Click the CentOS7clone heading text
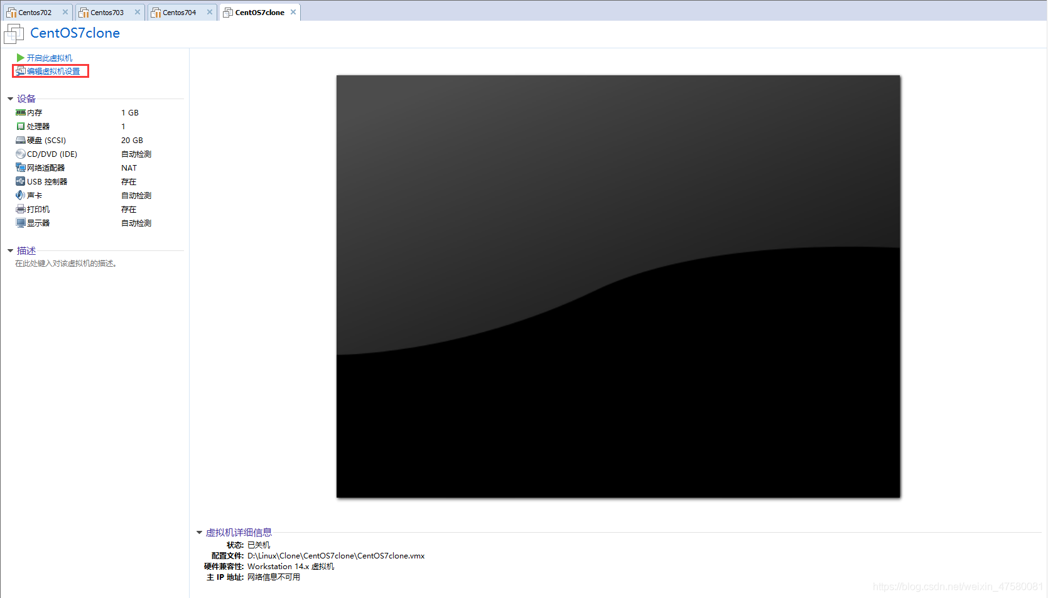 (75, 33)
